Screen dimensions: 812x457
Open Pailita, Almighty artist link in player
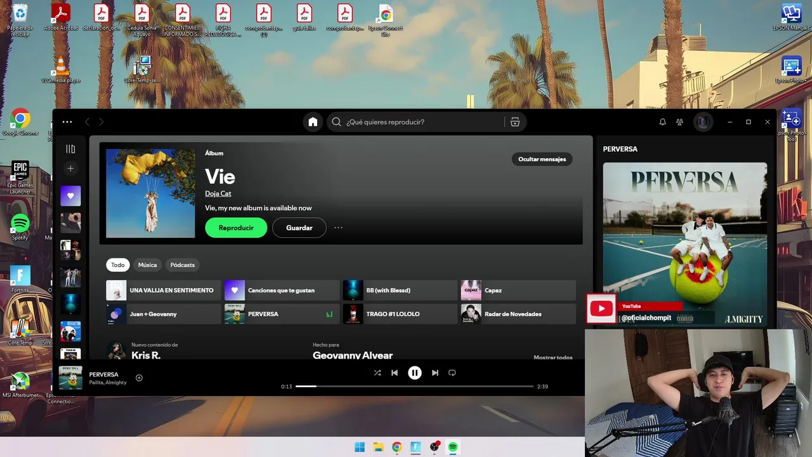tap(108, 383)
